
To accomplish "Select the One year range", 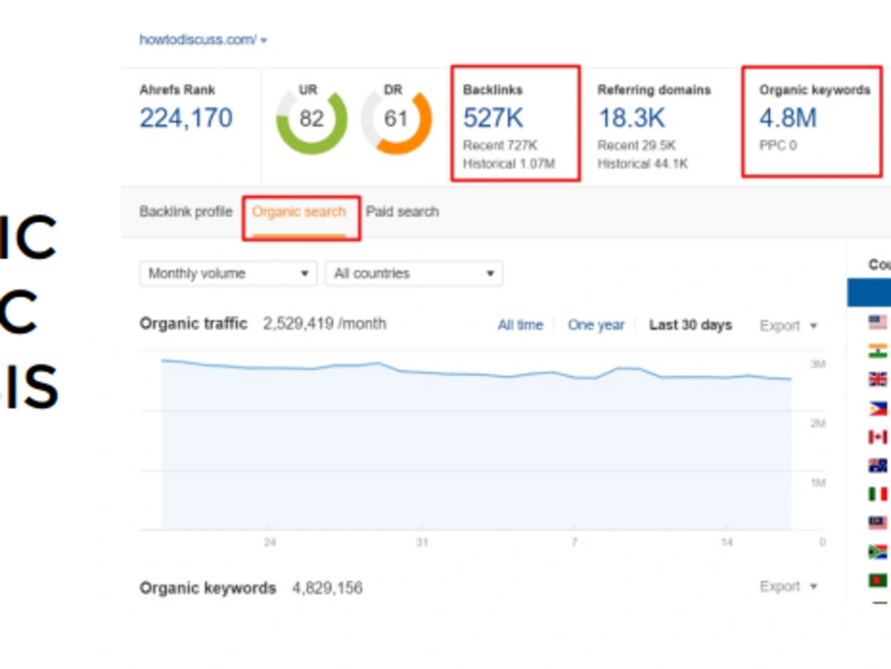I will point(595,325).
